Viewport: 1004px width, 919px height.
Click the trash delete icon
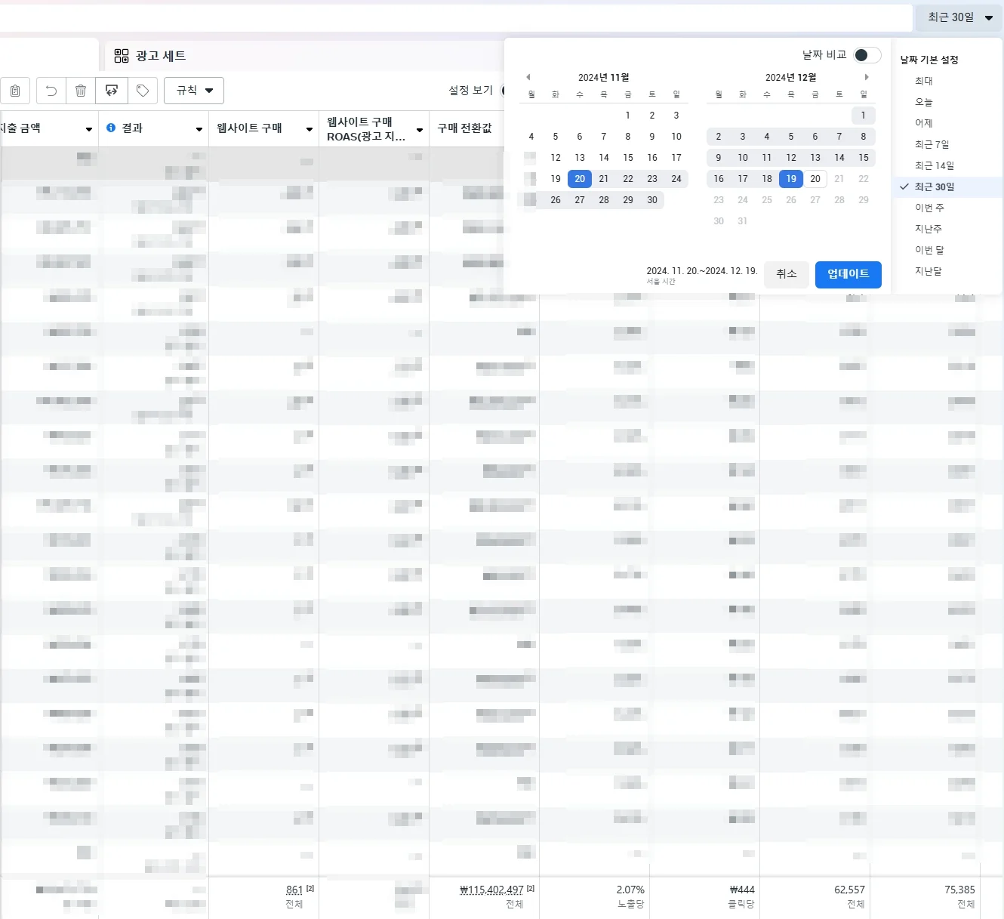(81, 91)
